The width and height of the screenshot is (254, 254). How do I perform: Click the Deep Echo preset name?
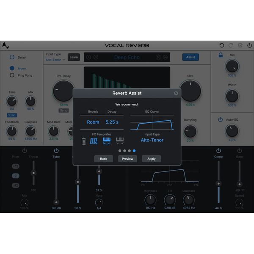tap(127, 57)
